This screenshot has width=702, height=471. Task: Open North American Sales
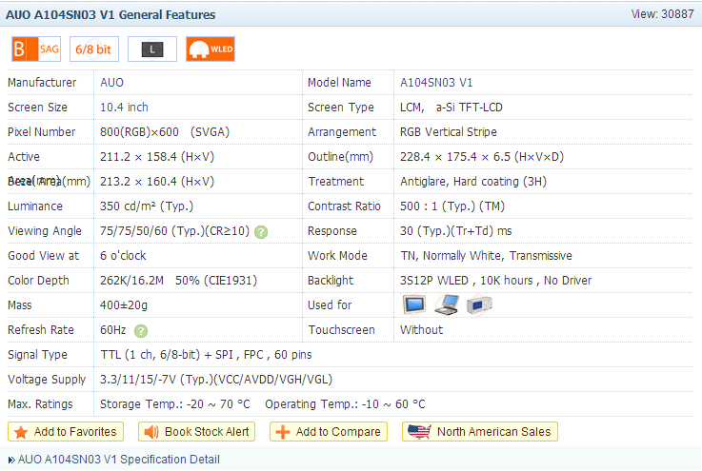(480, 432)
